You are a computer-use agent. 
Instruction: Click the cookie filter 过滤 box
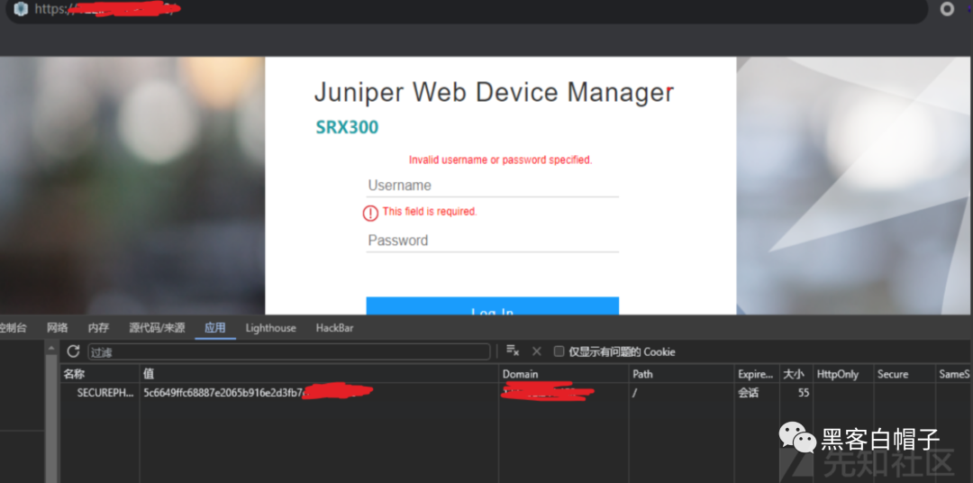coord(288,352)
